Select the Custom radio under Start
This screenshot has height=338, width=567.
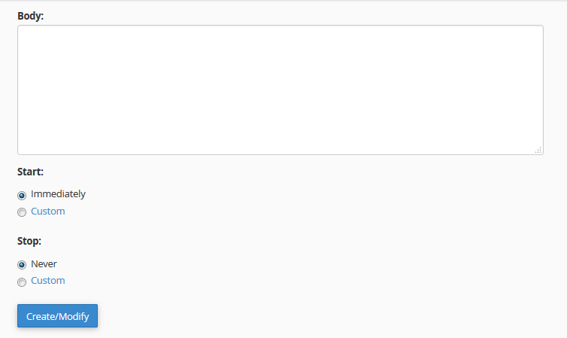tap(22, 212)
